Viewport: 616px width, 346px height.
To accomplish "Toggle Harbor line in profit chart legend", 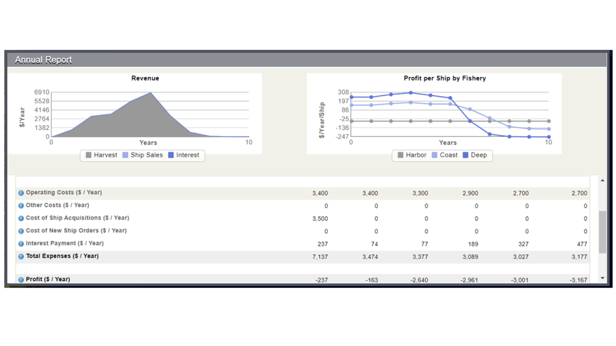I will point(411,155).
